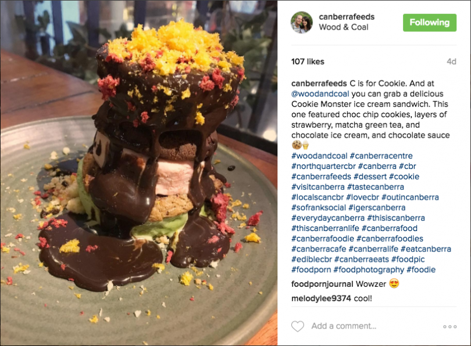Open the three-dot more options menu
This screenshot has width=471, height=346.
[449, 326]
